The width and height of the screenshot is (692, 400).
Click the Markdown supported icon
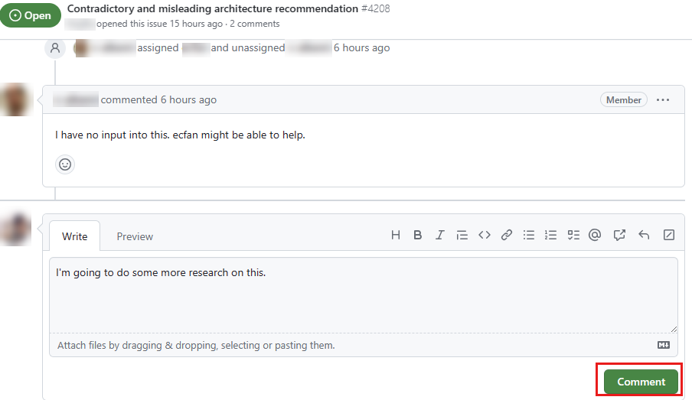664,345
